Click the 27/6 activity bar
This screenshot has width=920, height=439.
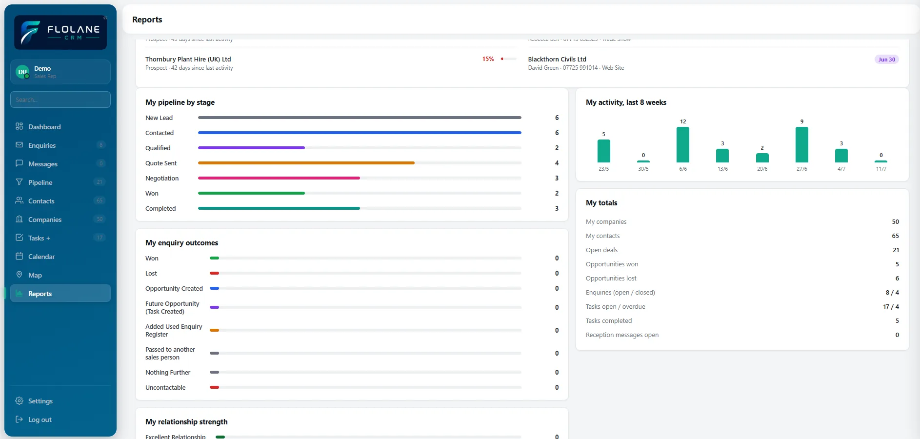802,144
